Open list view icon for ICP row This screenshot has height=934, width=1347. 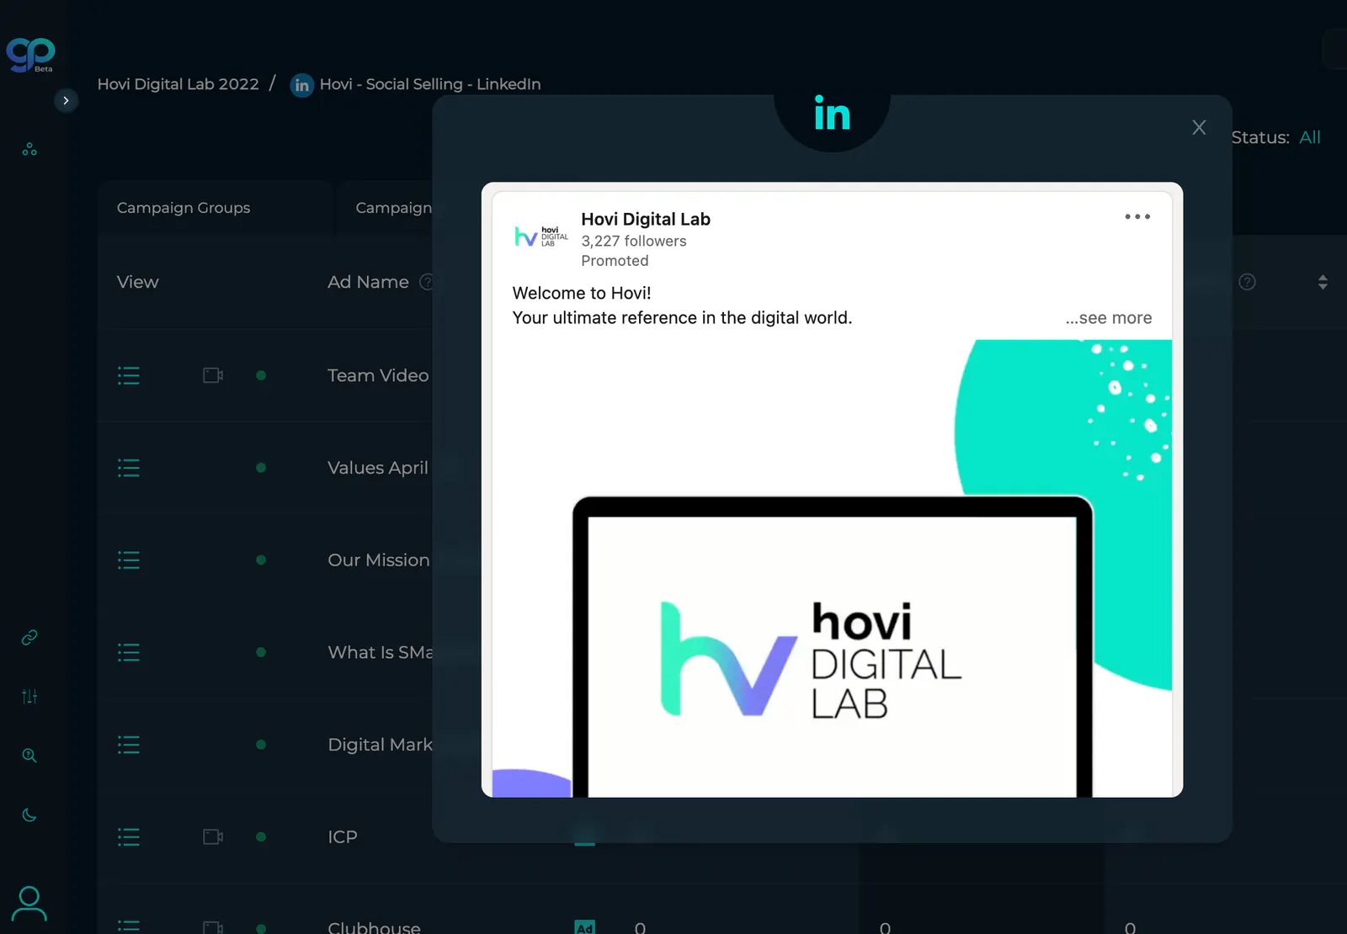click(x=129, y=837)
